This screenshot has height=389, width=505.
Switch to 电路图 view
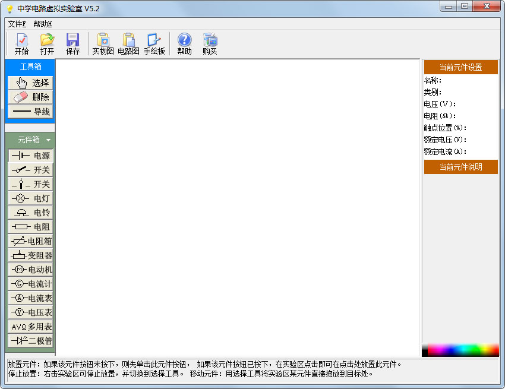(128, 44)
